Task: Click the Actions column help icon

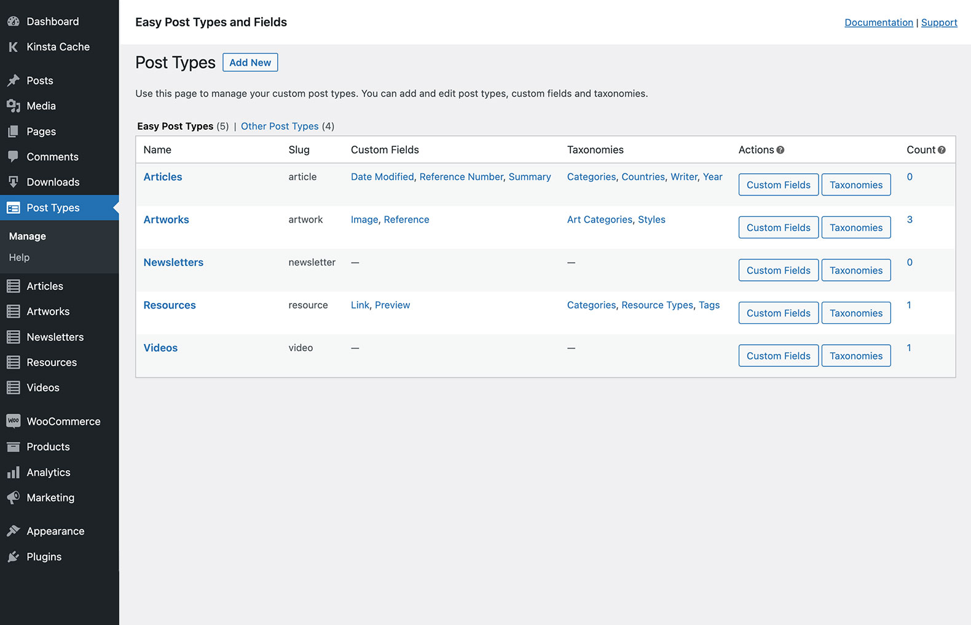Action: 780,150
